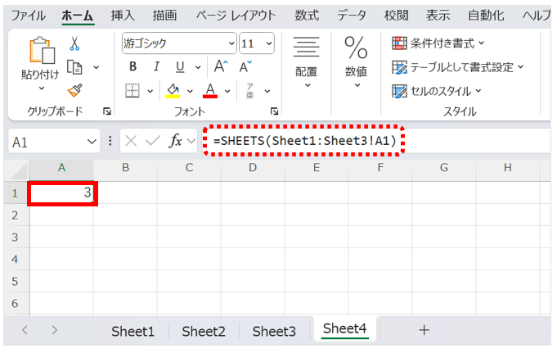Switch to Sheet1 tab
The height and width of the screenshot is (353, 557).
click(x=133, y=331)
